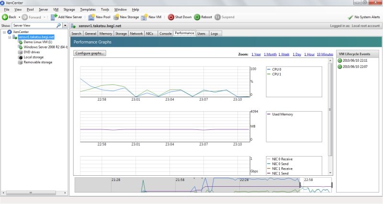The width and height of the screenshot is (383, 204).
Task: Click the graph panel scroll up arrow
Action: coord(330,60)
